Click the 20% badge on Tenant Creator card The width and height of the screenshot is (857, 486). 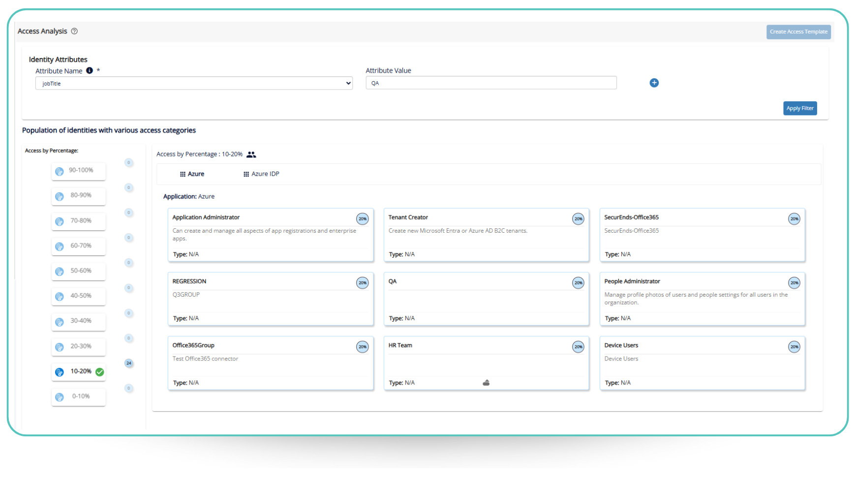coord(578,219)
